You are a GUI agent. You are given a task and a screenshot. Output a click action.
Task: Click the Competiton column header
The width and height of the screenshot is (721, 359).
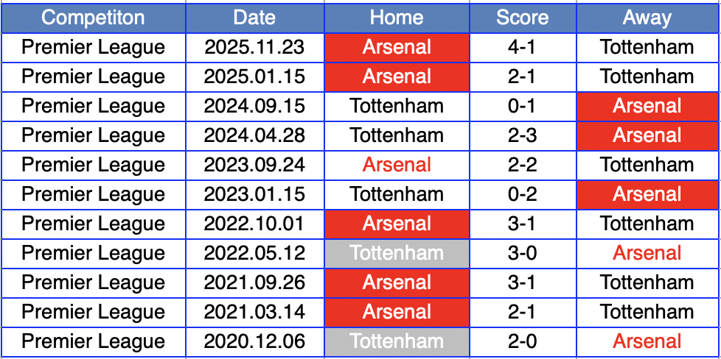[93, 18]
